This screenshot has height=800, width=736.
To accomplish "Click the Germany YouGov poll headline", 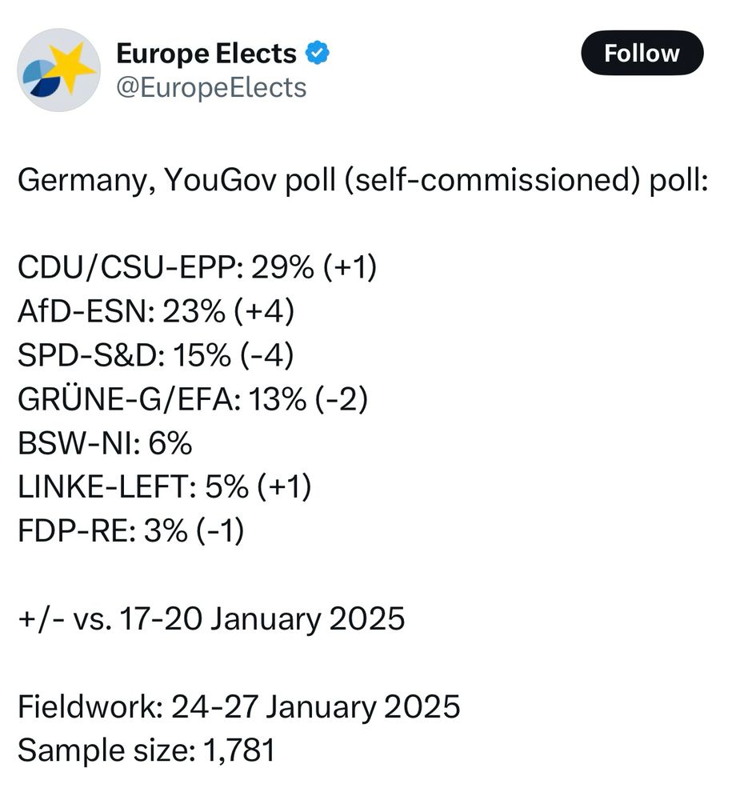I will click(x=362, y=179).
